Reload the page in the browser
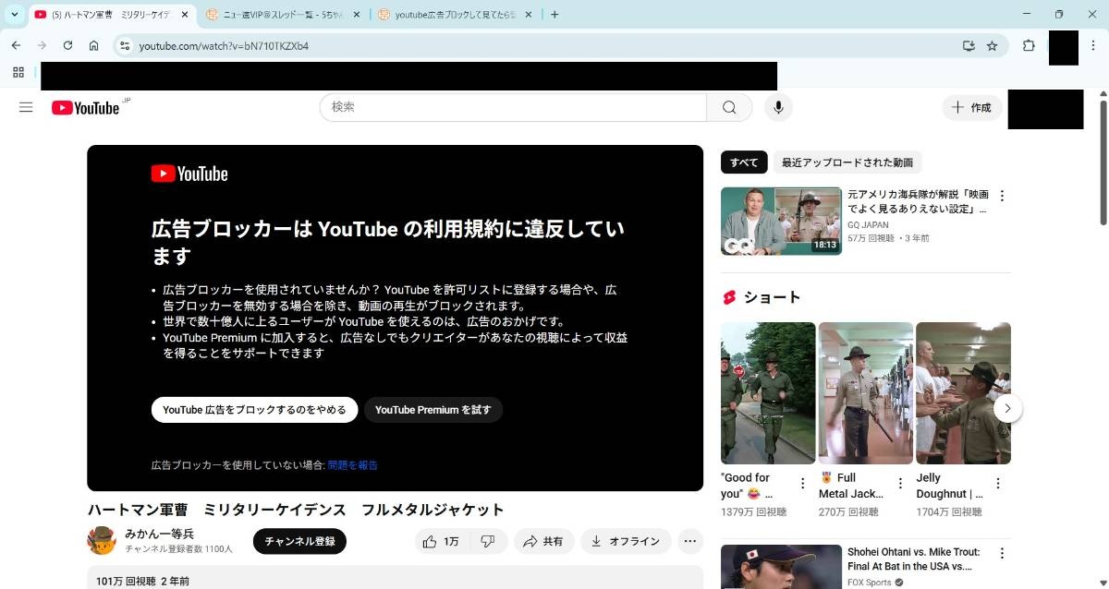The width and height of the screenshot is (1109, 589). click(67, 45)
